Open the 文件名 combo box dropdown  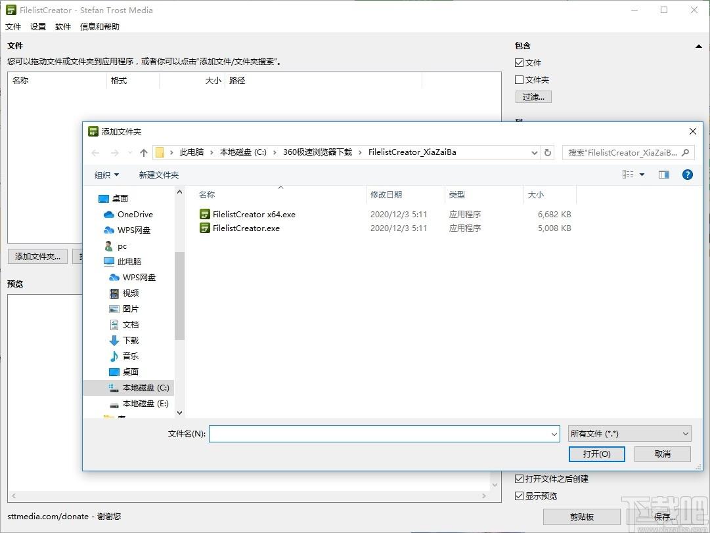click(554, 434)
